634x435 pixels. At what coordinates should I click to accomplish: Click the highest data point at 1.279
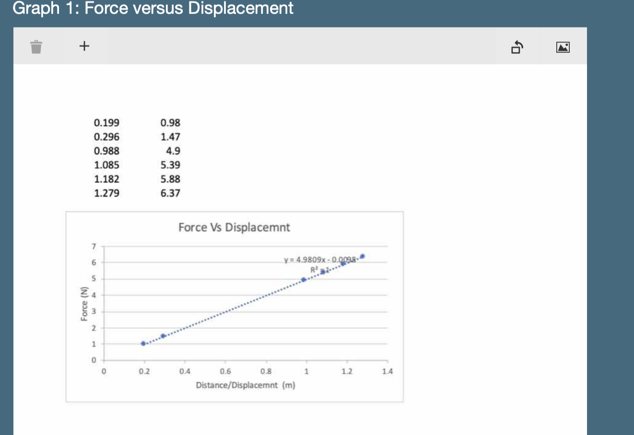coord(362,256)
